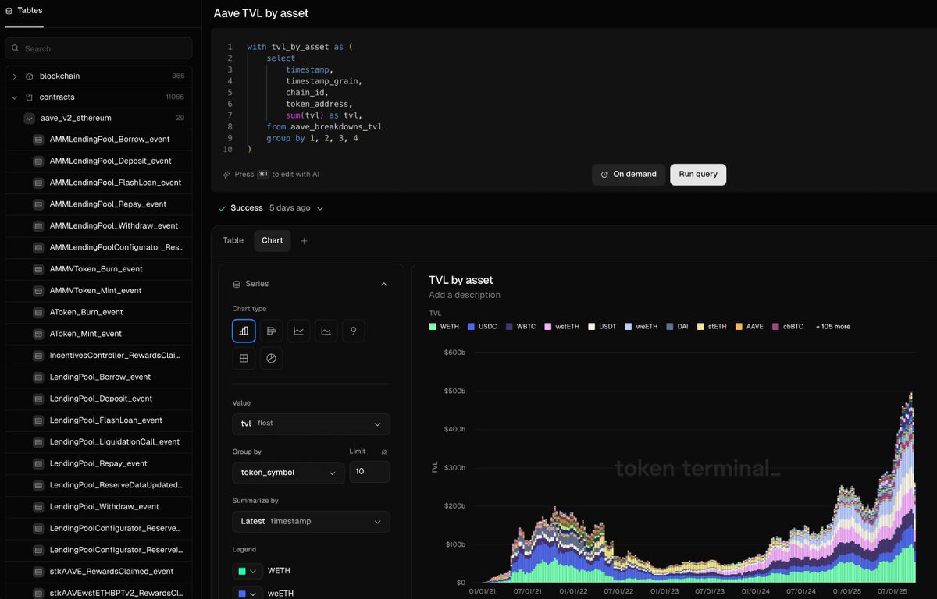The image size is (937, 599).
Task: Click the Series database icon
Action: 237,284
